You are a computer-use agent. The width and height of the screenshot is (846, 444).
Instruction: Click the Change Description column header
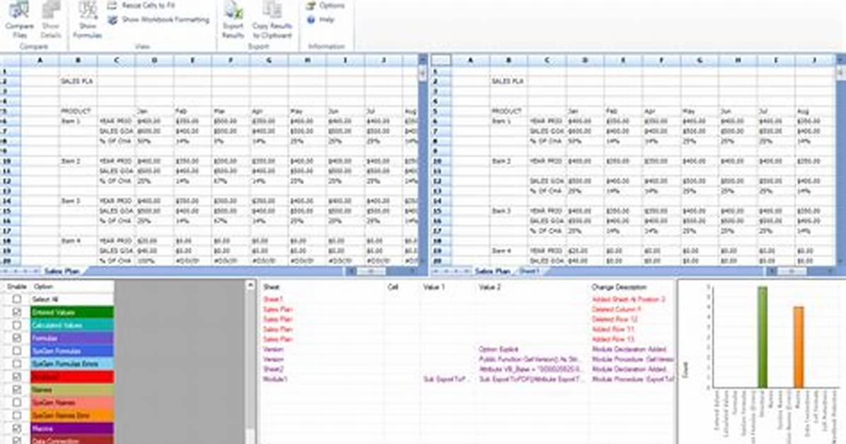619,287
